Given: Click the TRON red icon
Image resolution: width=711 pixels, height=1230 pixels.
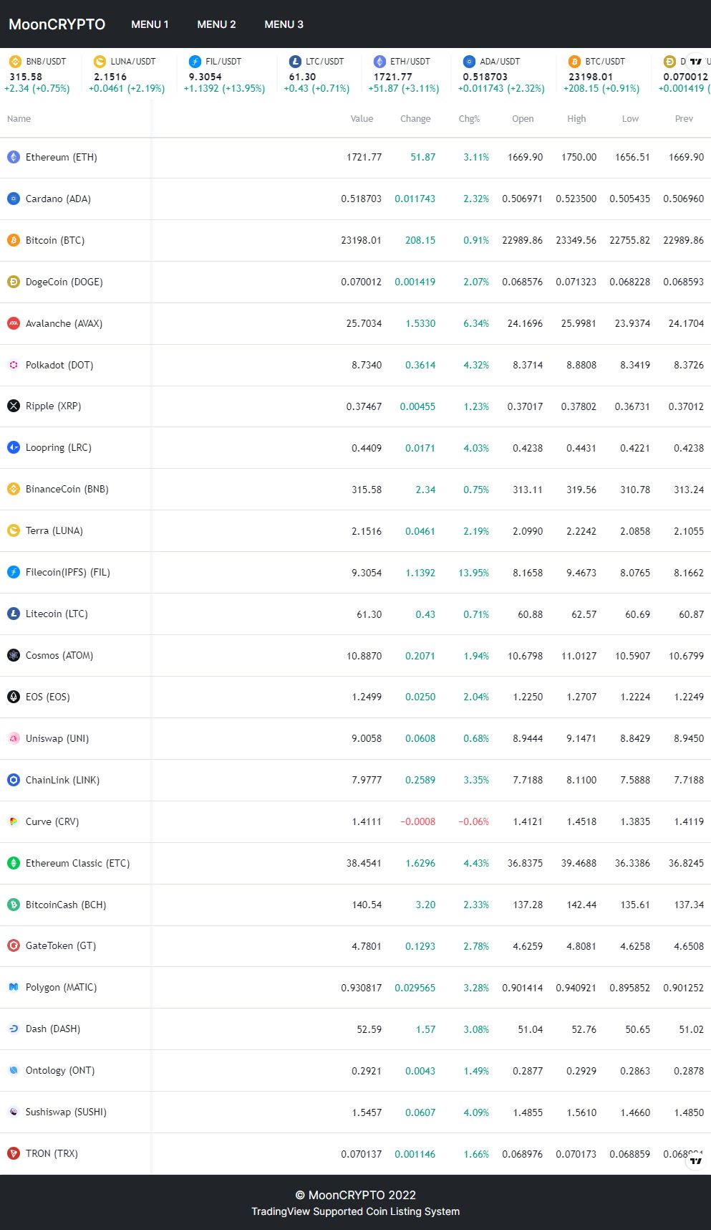Looking at the screenshot, I should [x=14, y=1153].
